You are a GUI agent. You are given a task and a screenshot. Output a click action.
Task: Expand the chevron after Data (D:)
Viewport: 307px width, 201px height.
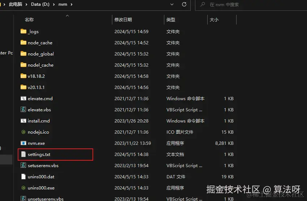click(x=54, y=4)
